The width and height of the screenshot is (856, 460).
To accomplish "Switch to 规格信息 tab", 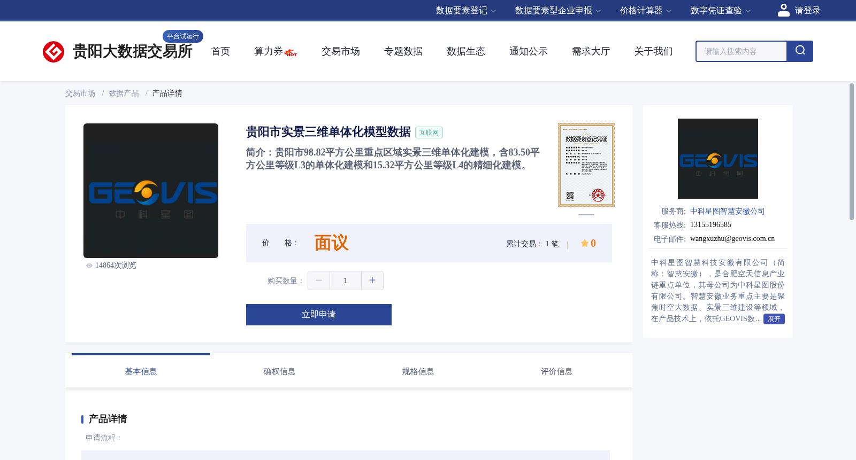I will (418, 371).
